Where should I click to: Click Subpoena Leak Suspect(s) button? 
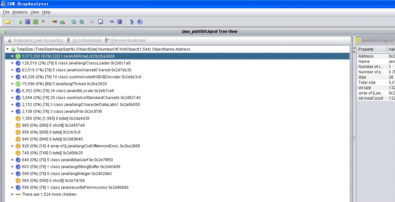point(35,40)
